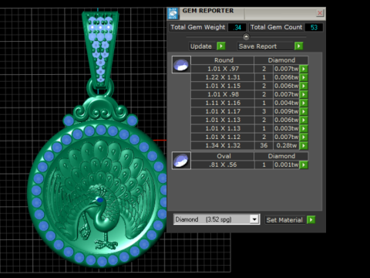370x278 pixels.
Task: Click the 1.22 X 1.31 size cell
Action: pyautogui.click(x=223, y=77)
